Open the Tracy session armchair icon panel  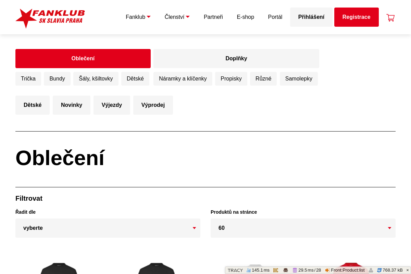click(x=286, y=270)
